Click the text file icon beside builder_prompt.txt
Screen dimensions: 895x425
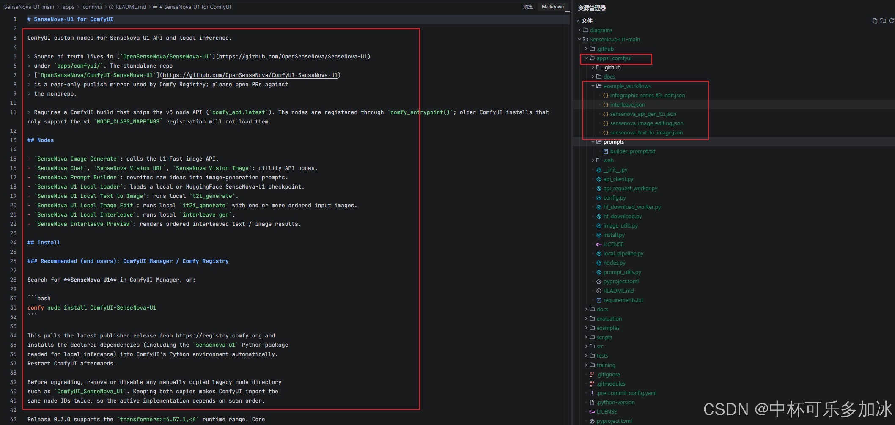606,151
